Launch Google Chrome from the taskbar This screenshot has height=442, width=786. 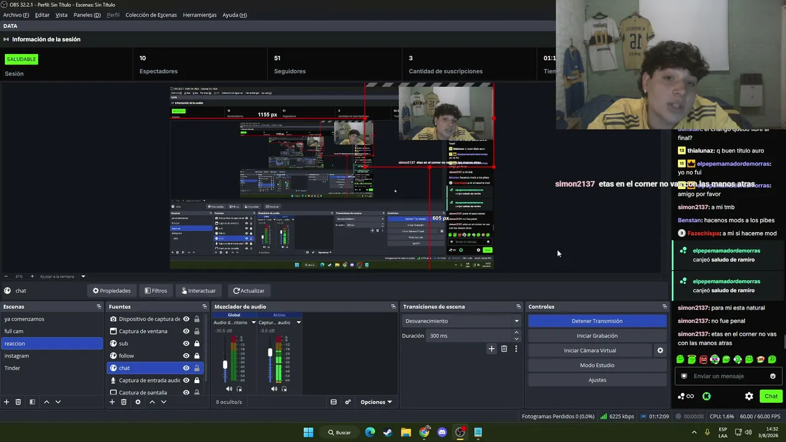[424, 432]
